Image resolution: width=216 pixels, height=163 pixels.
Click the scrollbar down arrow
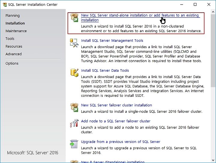pos(213,160)
